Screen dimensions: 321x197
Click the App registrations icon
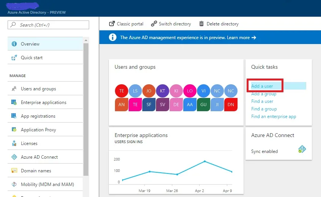[14, 116]
